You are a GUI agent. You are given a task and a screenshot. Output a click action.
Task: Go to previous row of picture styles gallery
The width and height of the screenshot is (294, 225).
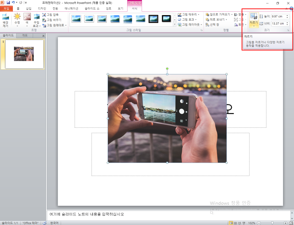tap(175, 15)
